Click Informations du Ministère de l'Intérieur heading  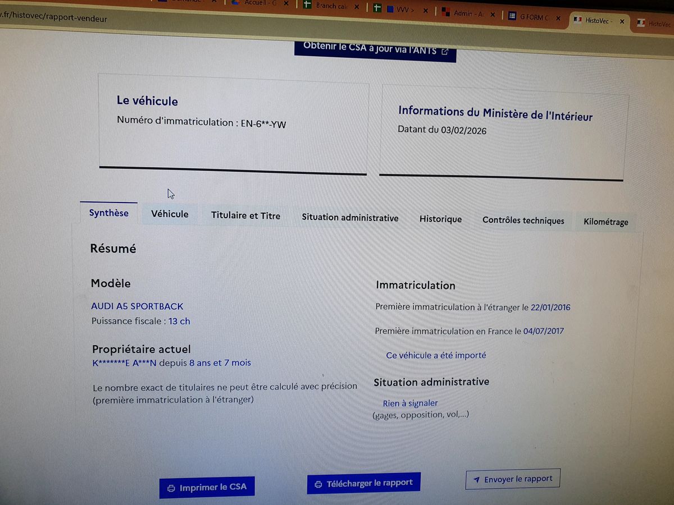495,113
